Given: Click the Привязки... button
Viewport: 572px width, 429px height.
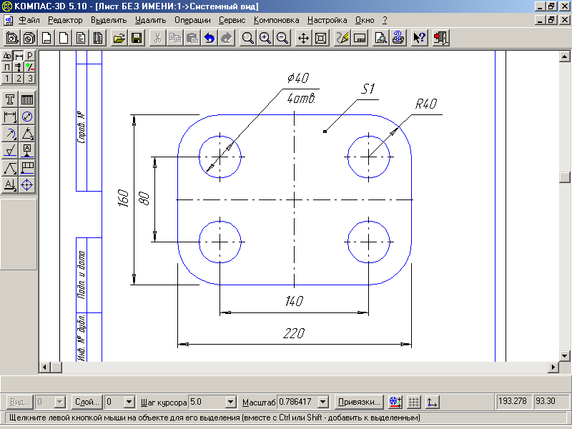Looking at the screenshot, I should click(x=359, y=402).
